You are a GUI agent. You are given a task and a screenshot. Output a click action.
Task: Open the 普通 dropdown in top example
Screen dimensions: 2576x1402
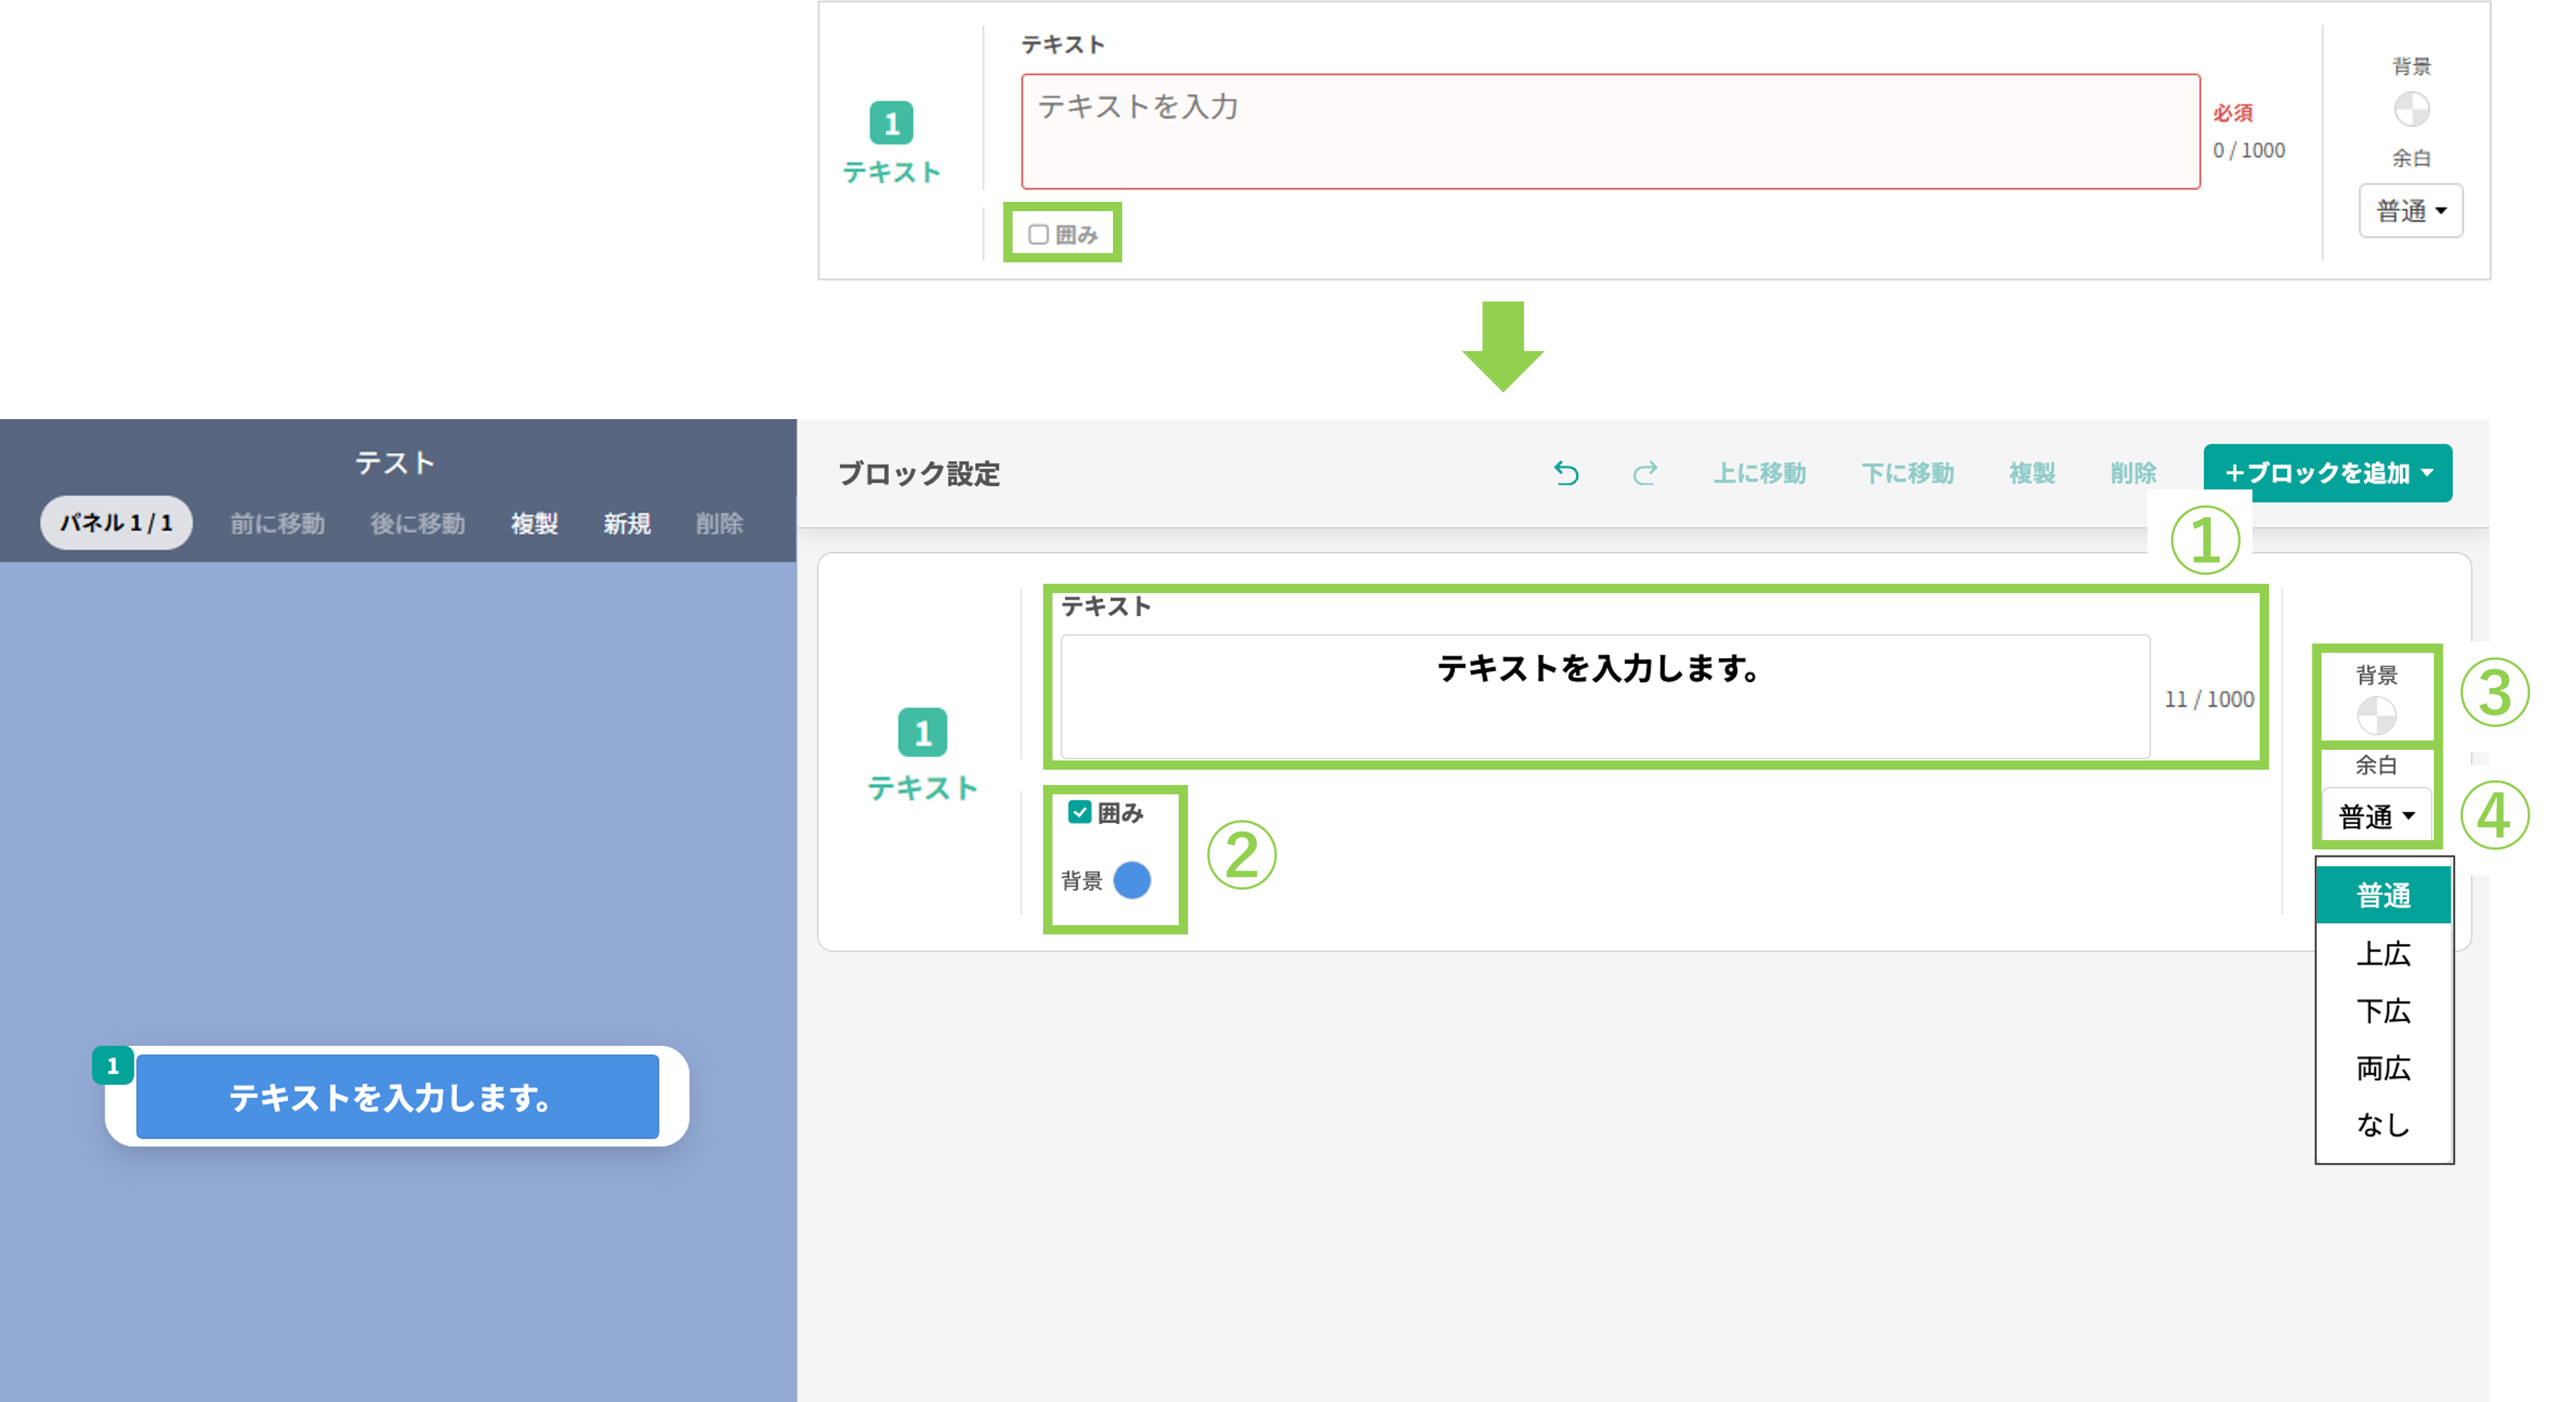[2410, 211]
